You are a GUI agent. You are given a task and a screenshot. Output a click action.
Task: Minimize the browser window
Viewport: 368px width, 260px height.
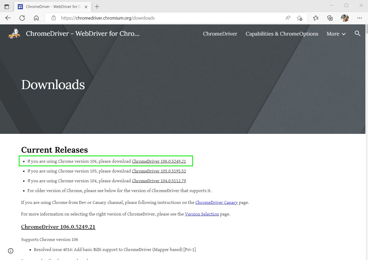(331, 5)
